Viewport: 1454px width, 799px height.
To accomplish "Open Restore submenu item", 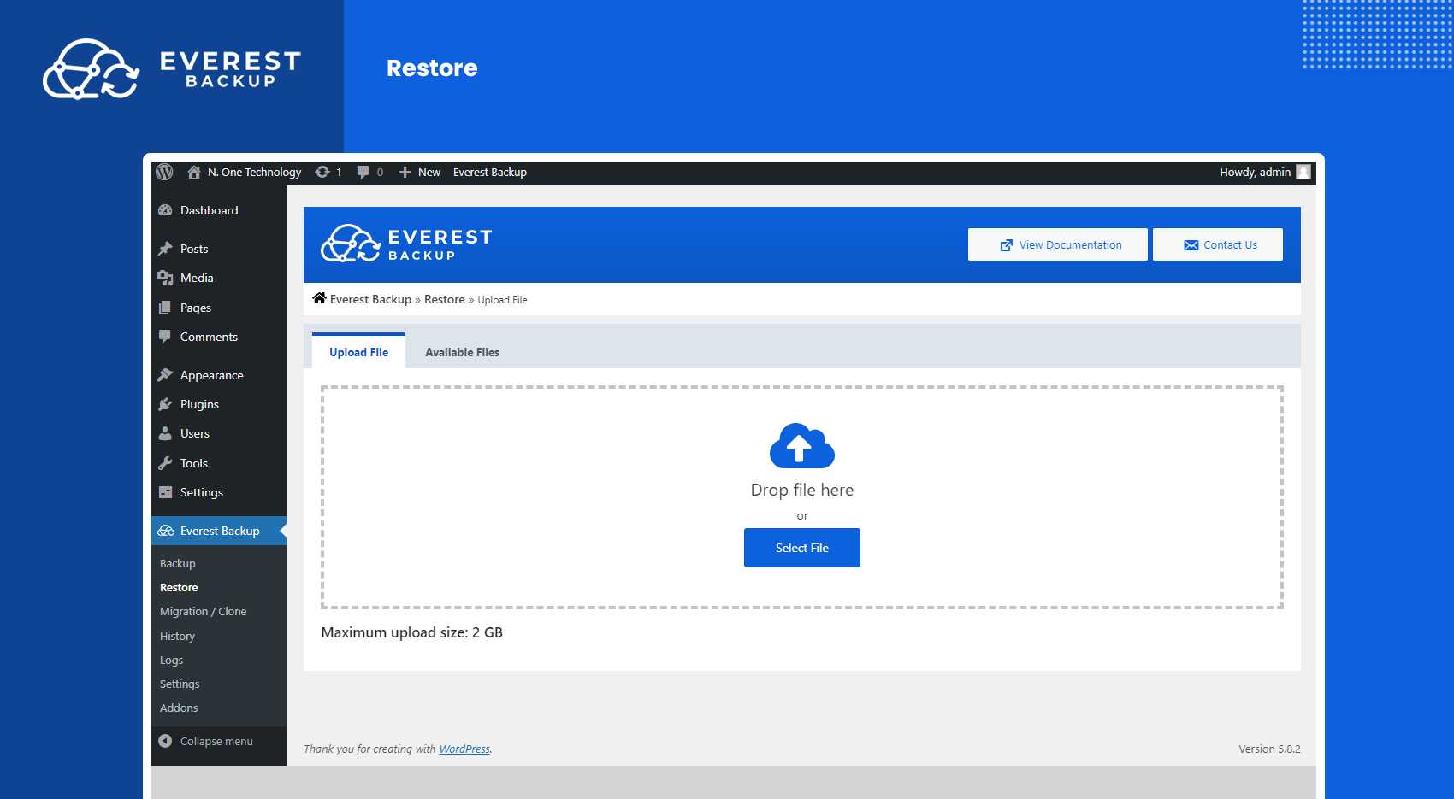I will pyautogui.click(x=179, y=587).
